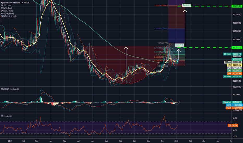Click the green Target 2 price tag
Viewport: 243px width, 143px height.
coord(237,6)
